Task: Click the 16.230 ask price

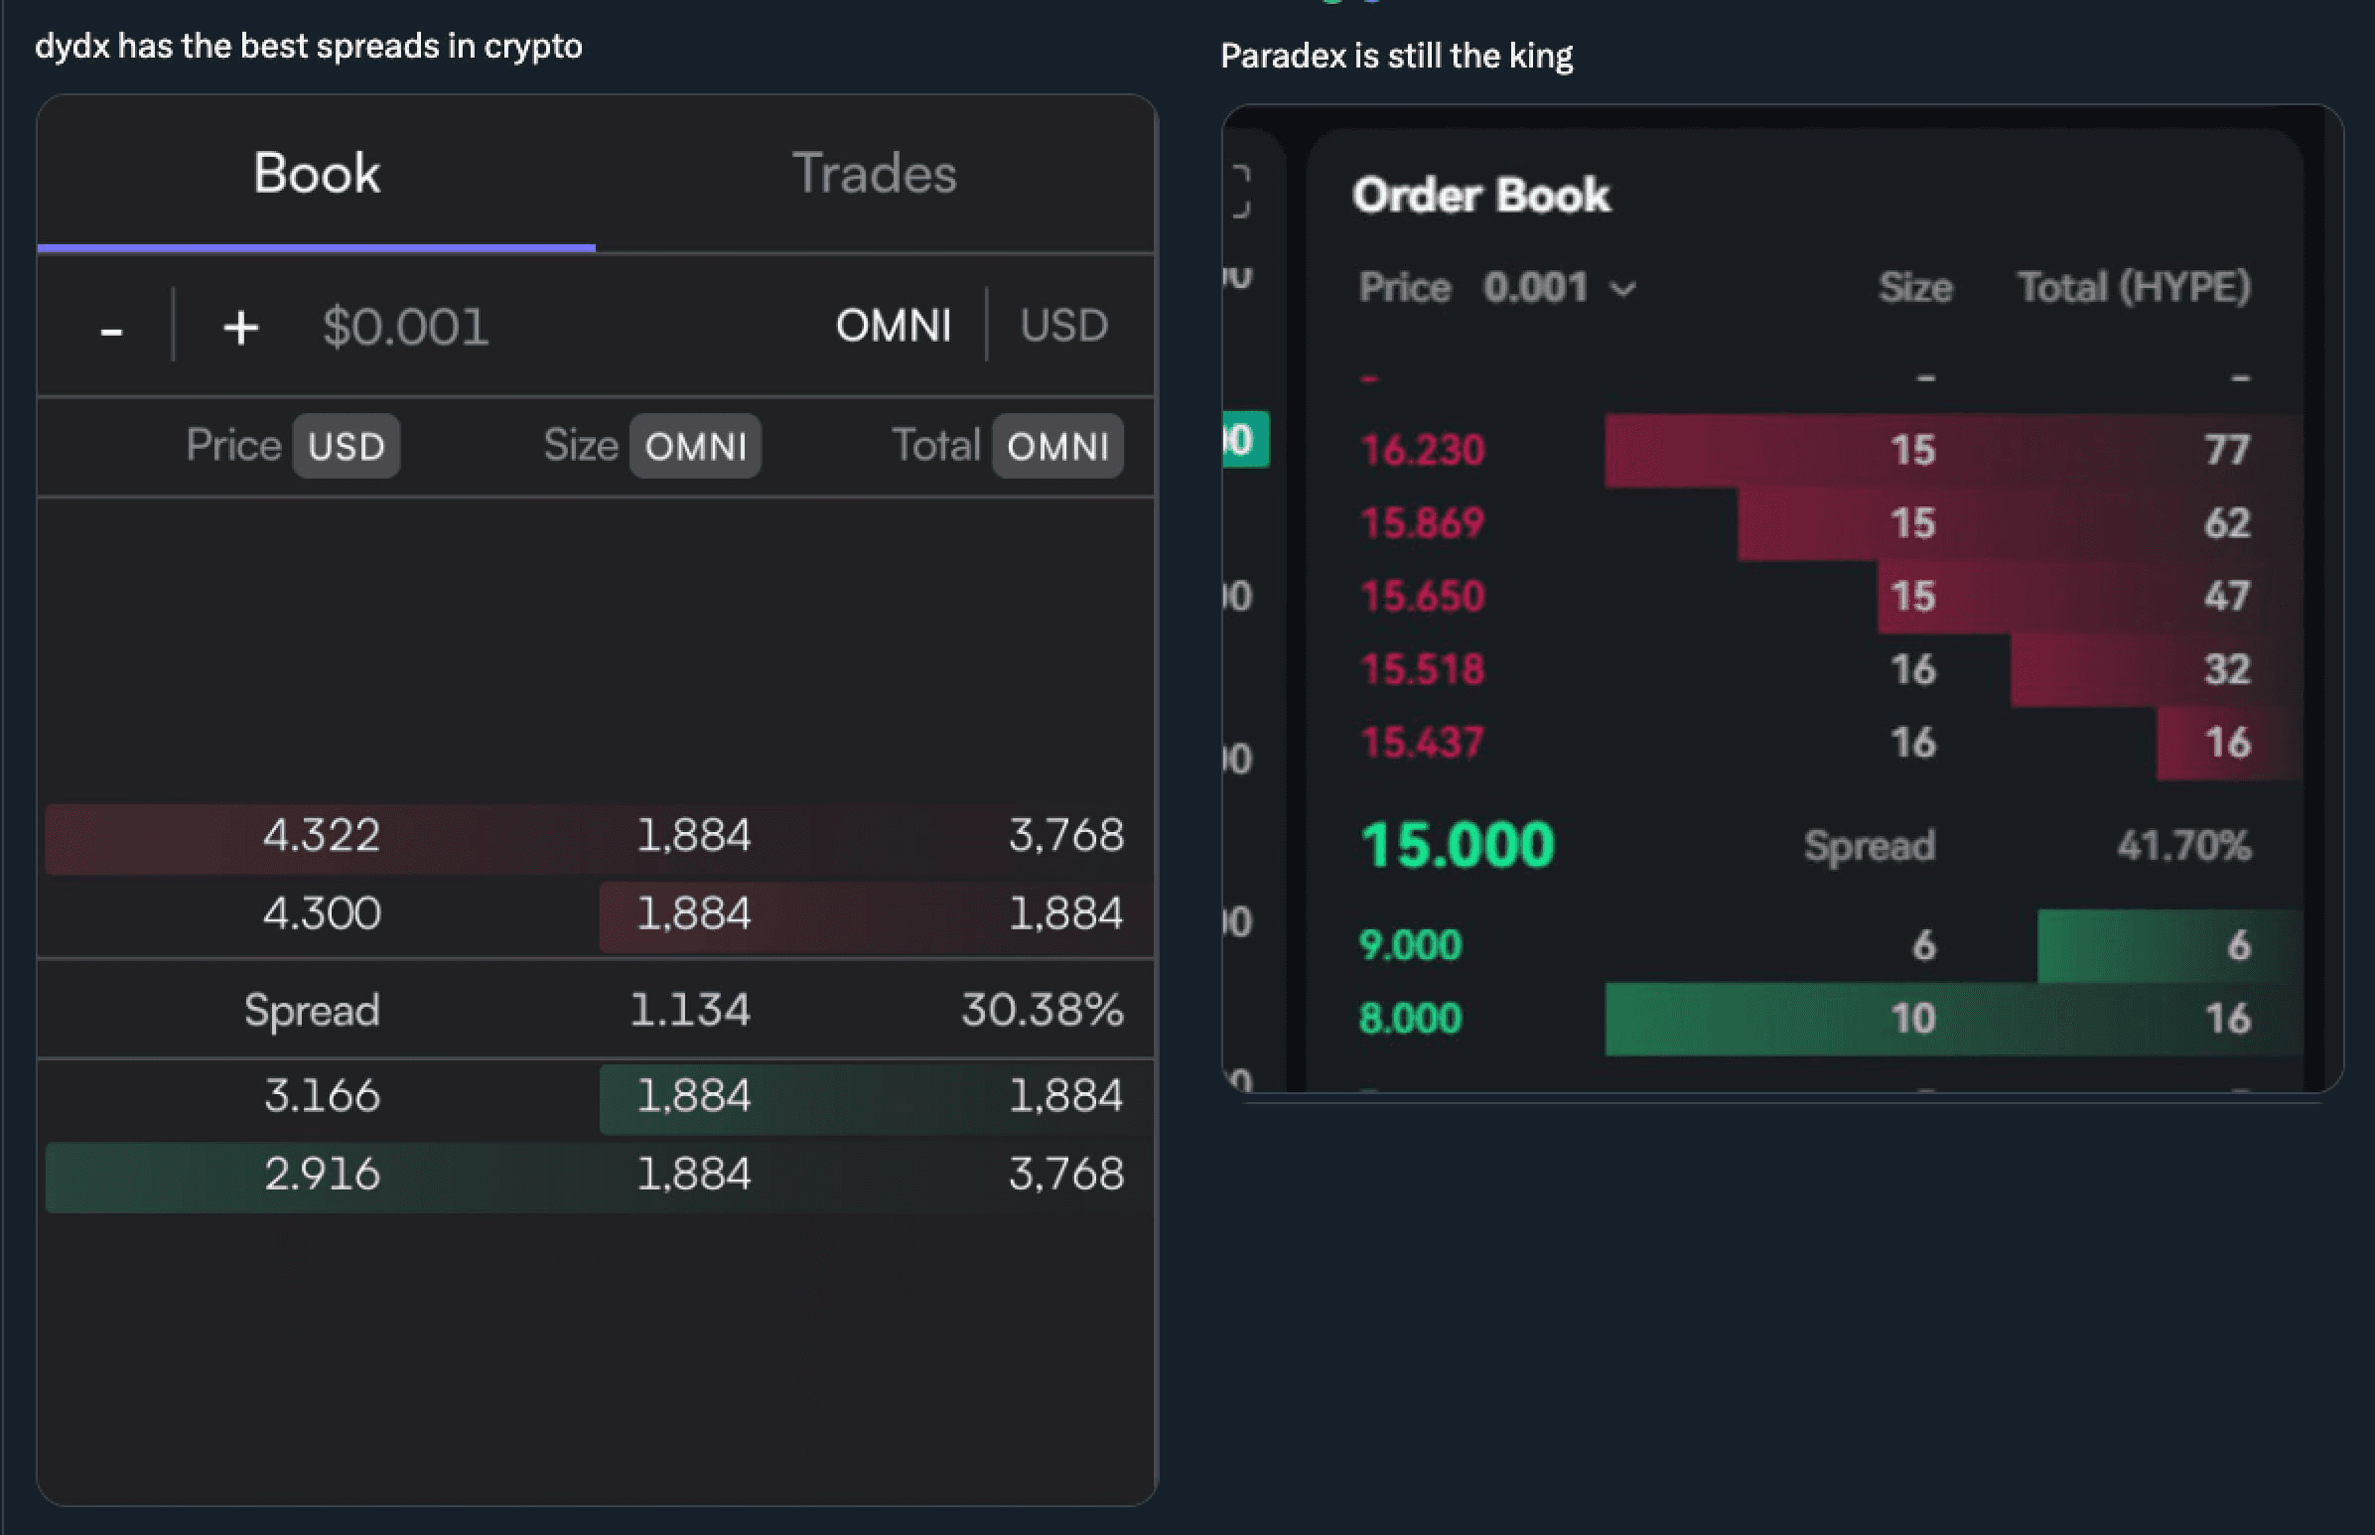Action: [1422, 450]
